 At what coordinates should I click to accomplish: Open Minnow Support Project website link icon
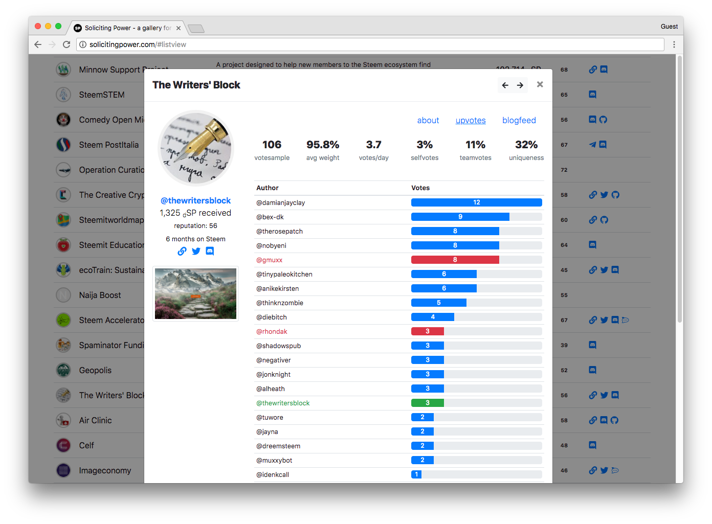593,70
